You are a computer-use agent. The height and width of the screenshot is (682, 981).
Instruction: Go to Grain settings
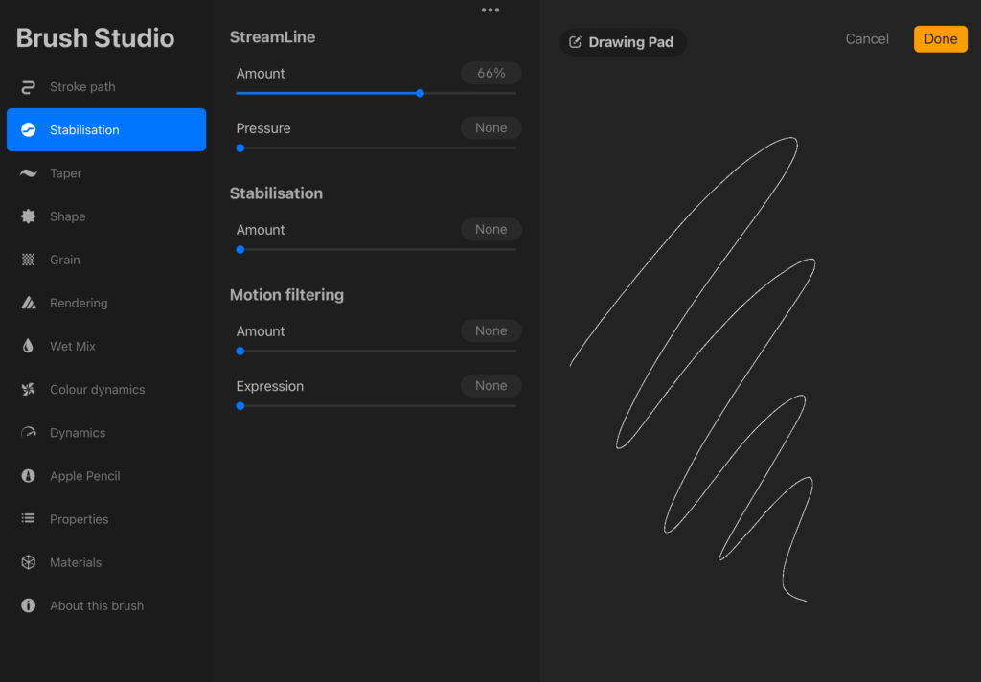pyautogui.click(x=106, y=260)
